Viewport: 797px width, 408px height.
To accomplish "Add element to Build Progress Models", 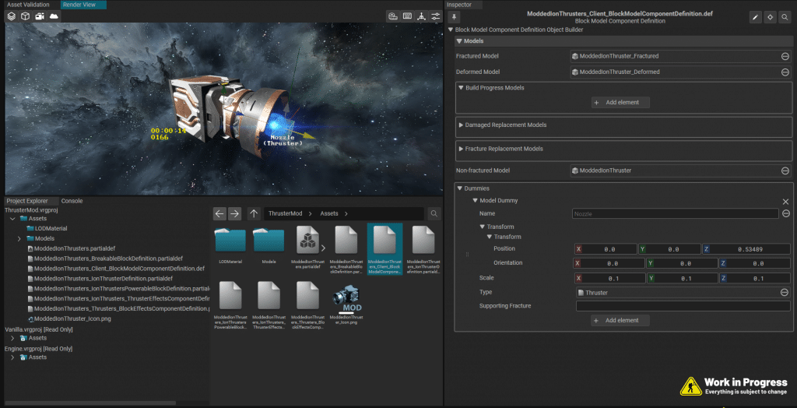I will click(621, 102).
